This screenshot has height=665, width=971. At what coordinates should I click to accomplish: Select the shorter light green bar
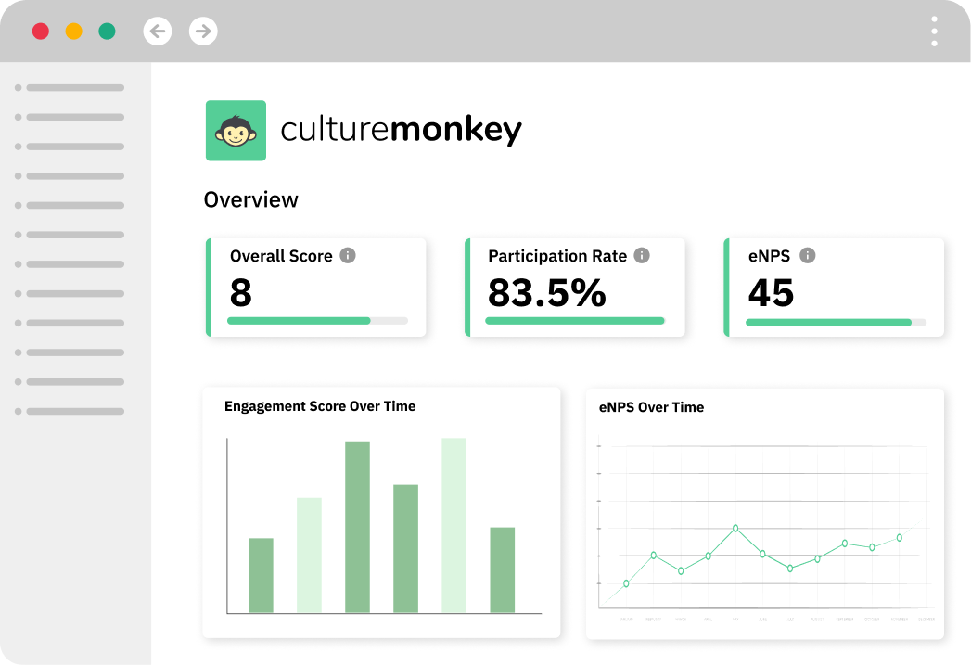tap(309, 556)
